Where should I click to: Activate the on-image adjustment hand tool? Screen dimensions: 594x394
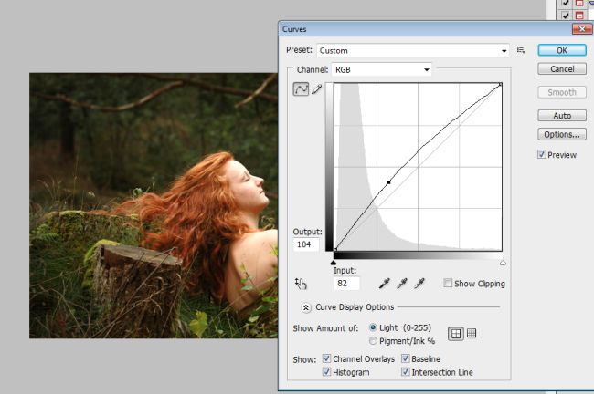[301, 284]
